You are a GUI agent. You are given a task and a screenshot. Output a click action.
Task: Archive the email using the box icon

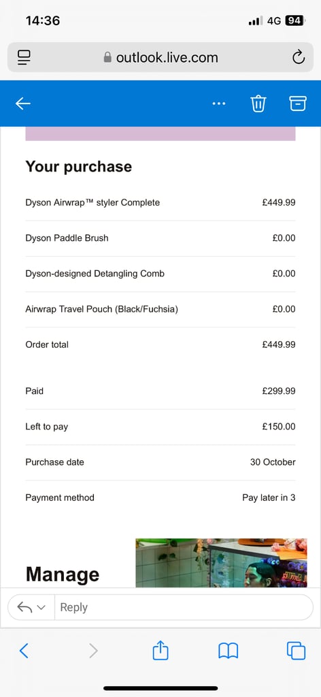(x=298, y=103)
